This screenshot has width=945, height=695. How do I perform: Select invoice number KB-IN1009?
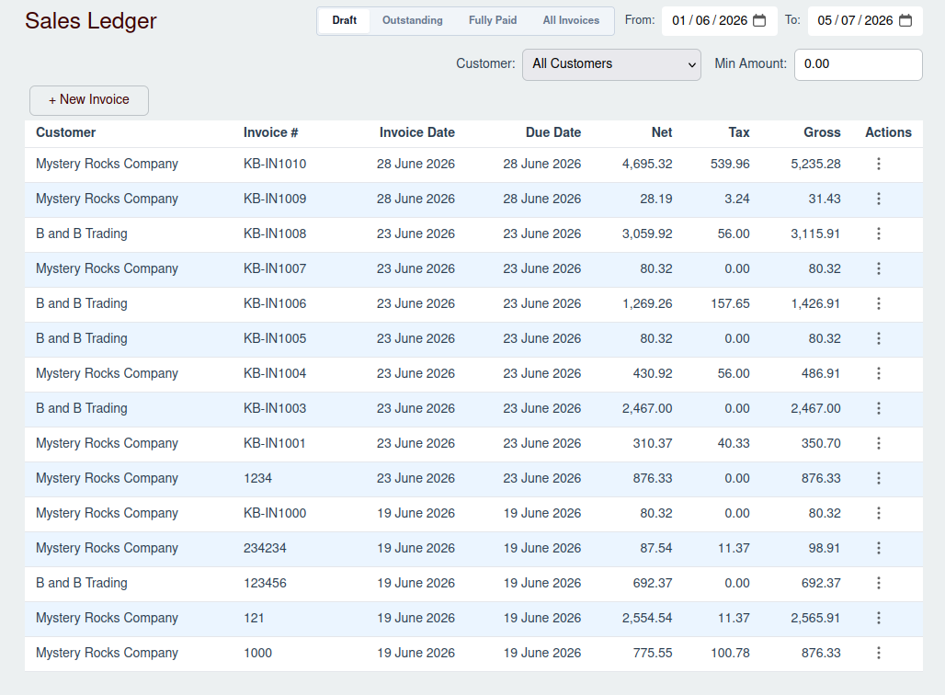[x=275, y=199]
